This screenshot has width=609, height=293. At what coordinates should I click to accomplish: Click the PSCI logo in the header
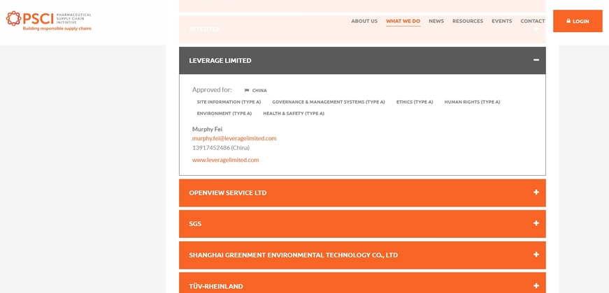point(49,20)
